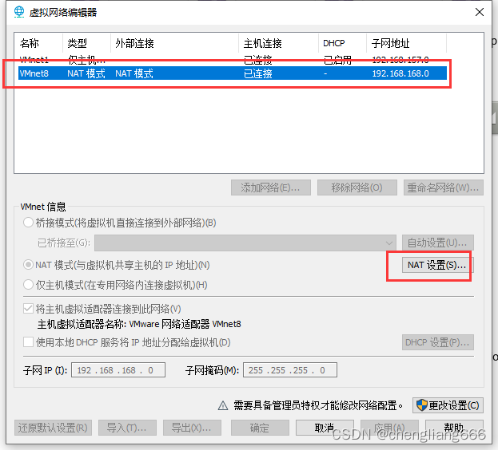Select NAT 模式 radio button
The height and width of the screenshot is (450, 498).
[x=28, y=265]
